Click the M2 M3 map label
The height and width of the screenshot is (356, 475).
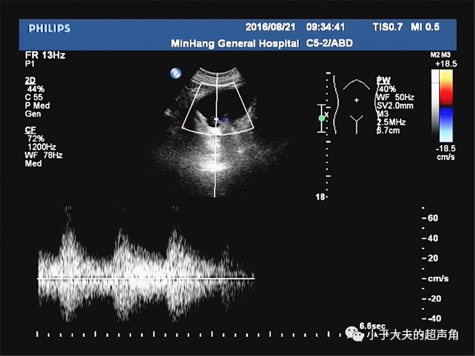click(440, 55)
